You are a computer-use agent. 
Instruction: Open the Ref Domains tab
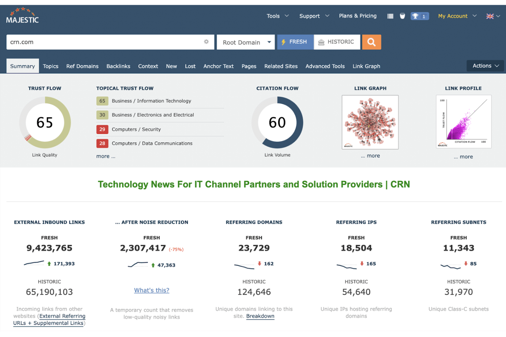coord(82,66)
